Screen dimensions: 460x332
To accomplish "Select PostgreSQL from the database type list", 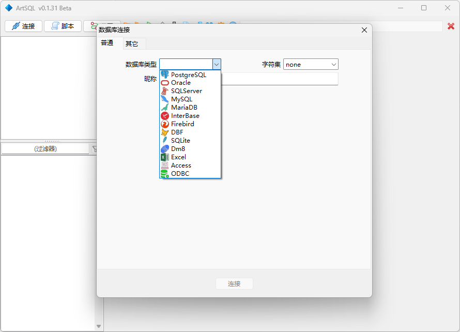I will point(190,74).
